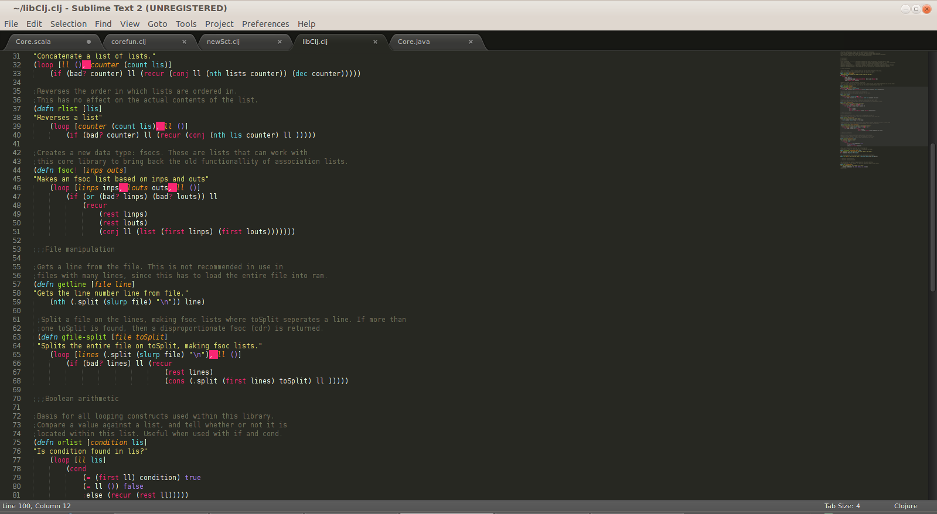Click the "Is condition found in lis?" docstring
The width and height of the screenshot is (937, 514).
pyautogui.click(x=90, y=451)
